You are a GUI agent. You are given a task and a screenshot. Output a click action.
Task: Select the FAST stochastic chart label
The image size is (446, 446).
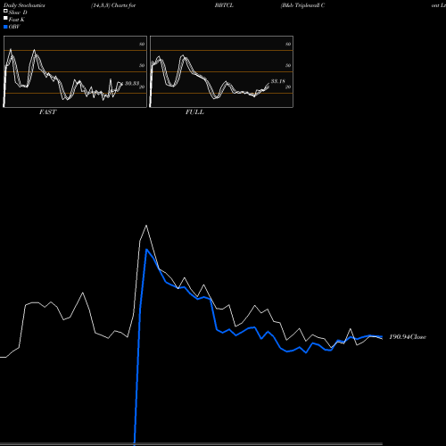pos(47,112)
